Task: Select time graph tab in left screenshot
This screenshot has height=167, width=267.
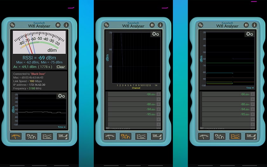Action: coord(47,136)
